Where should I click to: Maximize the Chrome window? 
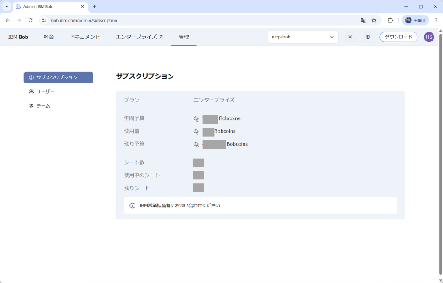pos(421,6)
